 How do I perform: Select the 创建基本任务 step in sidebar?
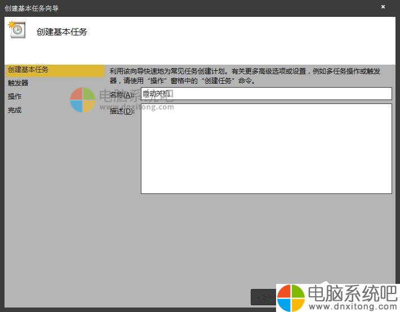point(28,70)
